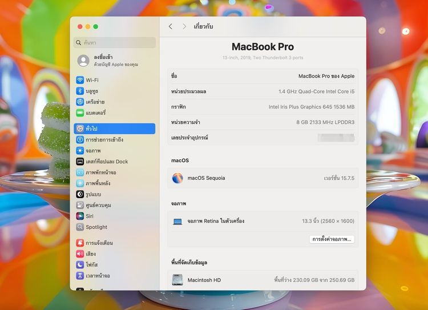428x310 pixels.
Task: Click the macOS Sequoia logo icon
Action: [x=177, y=178]
